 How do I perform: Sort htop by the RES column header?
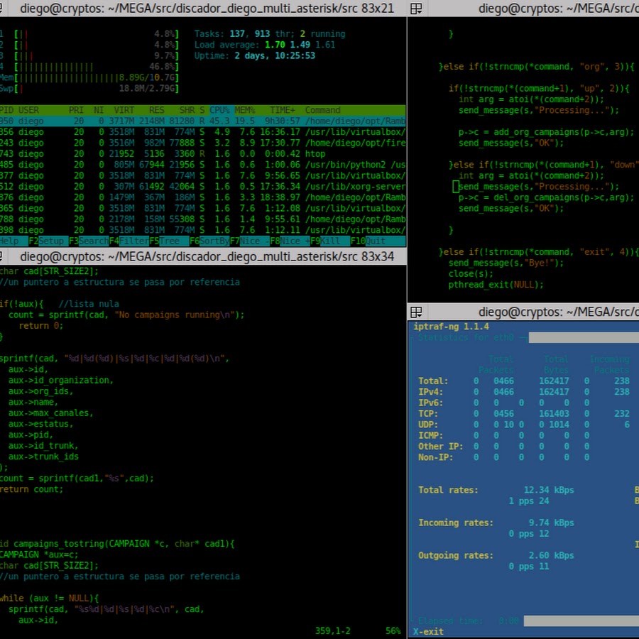156,111
